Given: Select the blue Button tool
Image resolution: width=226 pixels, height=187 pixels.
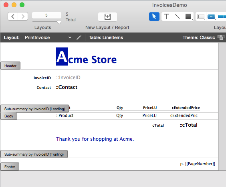Looking at the screenshot, I should 211,16.
